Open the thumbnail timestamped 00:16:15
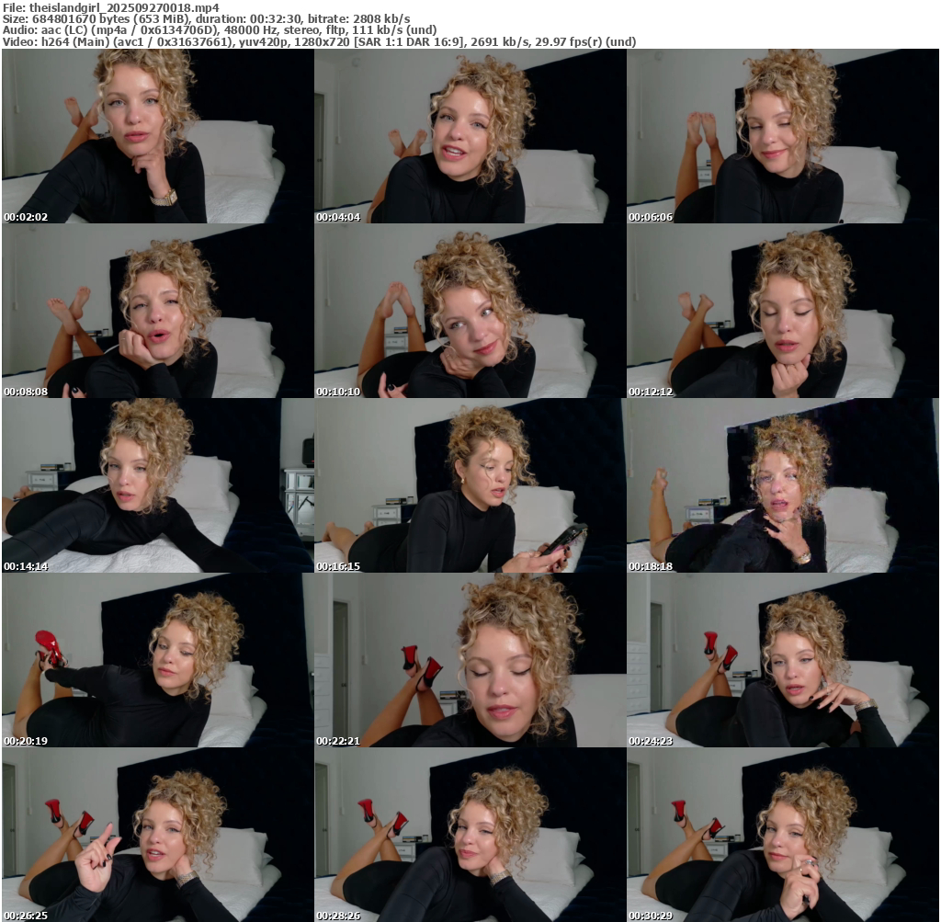941x922 pixels. coord(470,485)
